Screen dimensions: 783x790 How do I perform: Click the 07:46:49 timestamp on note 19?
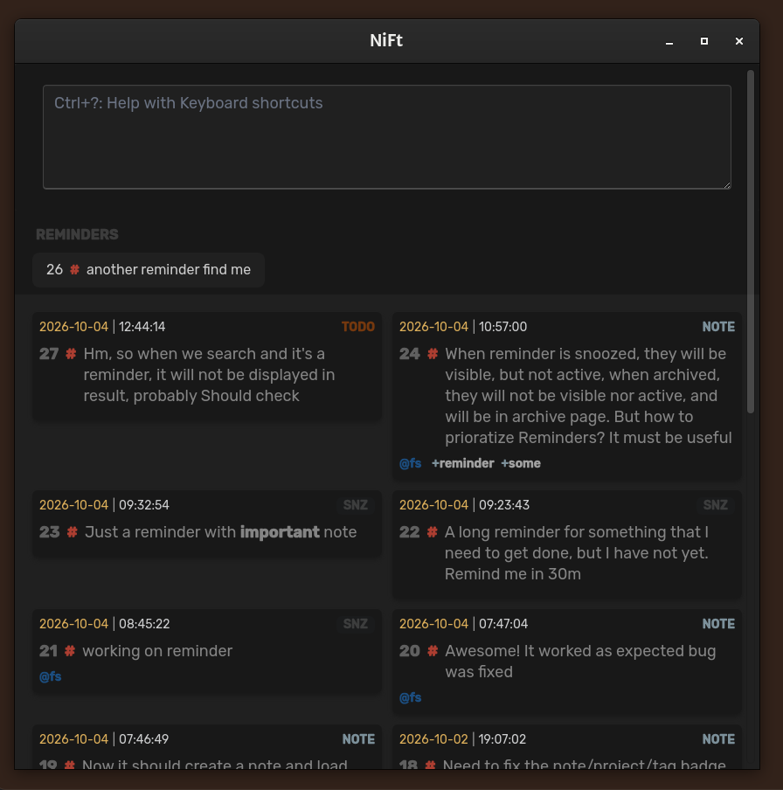click(x=144, y=739)
